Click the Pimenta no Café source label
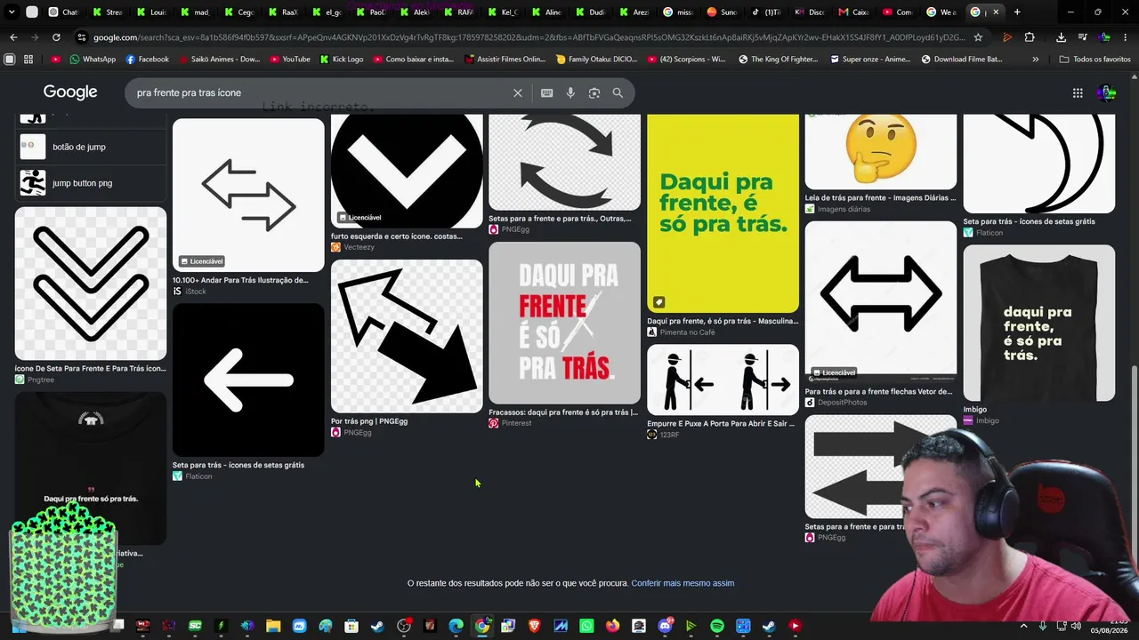The height and width of the screenshot is (640, 1139). click(x=687, y=332)
